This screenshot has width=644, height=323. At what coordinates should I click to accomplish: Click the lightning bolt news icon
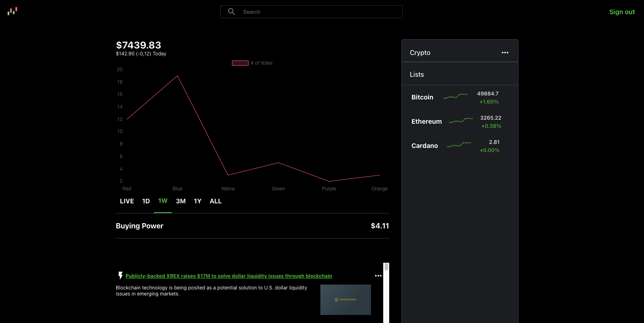(x=120, y=276)
